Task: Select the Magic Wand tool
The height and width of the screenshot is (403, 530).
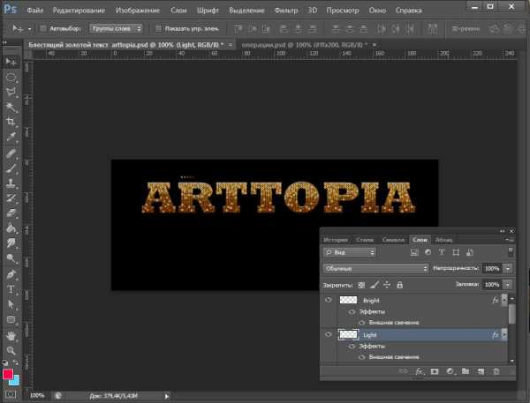Action: click(x=11, y=107)
